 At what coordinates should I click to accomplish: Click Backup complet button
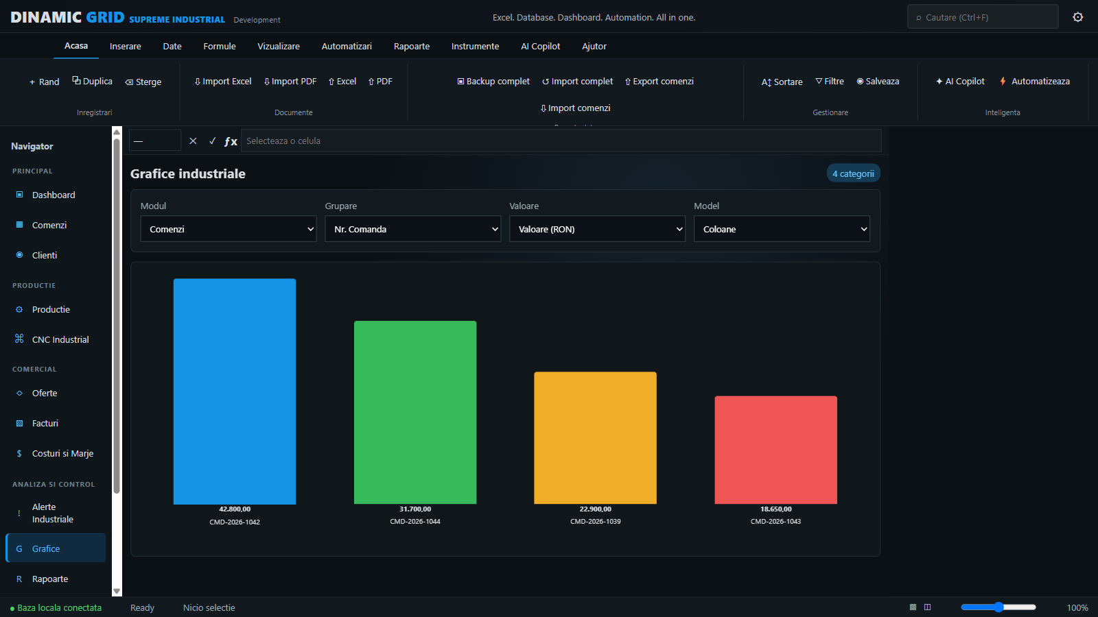coord(493,81)
